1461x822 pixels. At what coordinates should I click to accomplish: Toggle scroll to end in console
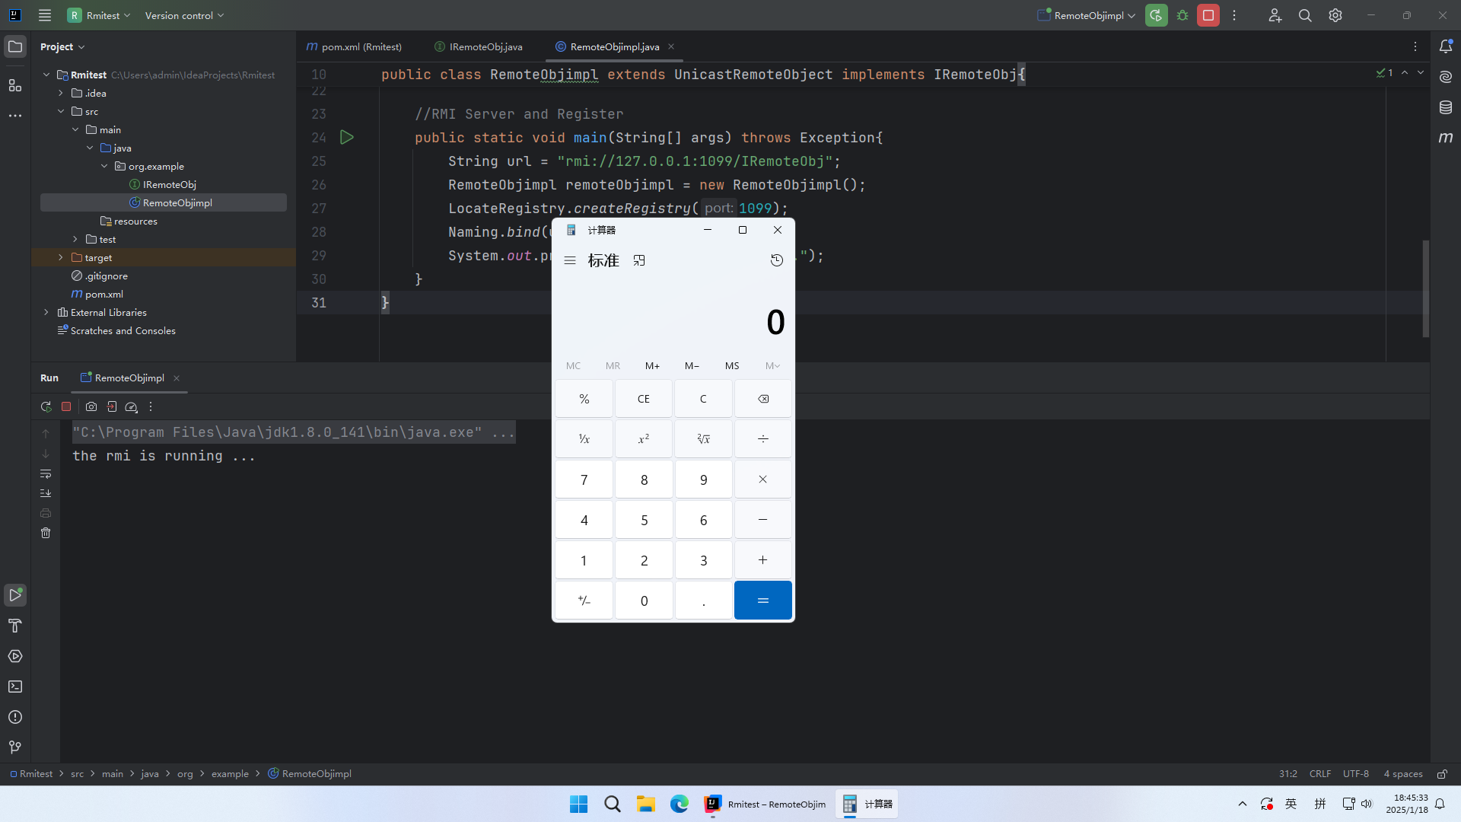(x=46, y=493)
